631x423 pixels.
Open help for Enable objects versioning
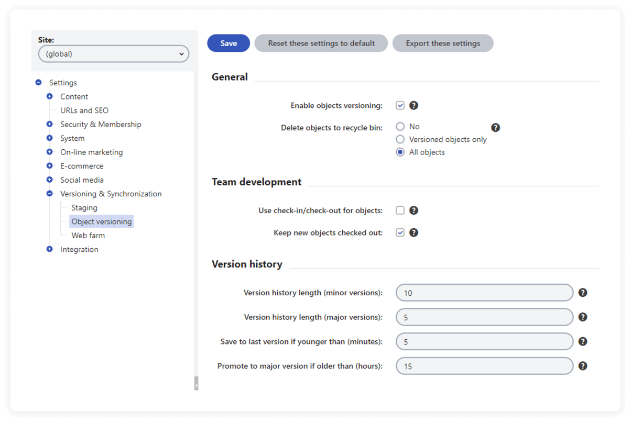click(414, 105)
